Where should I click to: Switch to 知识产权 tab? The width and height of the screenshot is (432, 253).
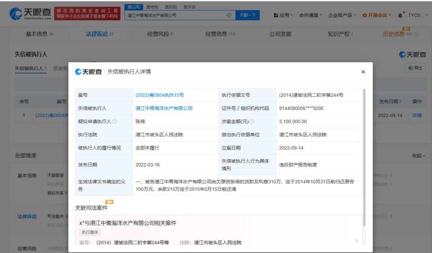click(x=340, y=34)
